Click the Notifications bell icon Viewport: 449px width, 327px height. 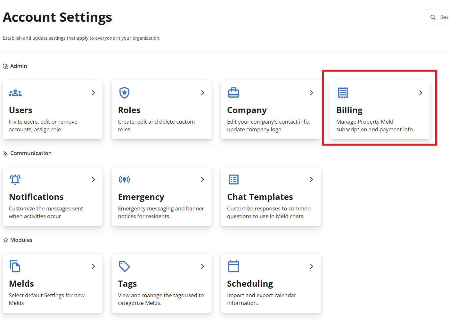click(x=15, y=179)
